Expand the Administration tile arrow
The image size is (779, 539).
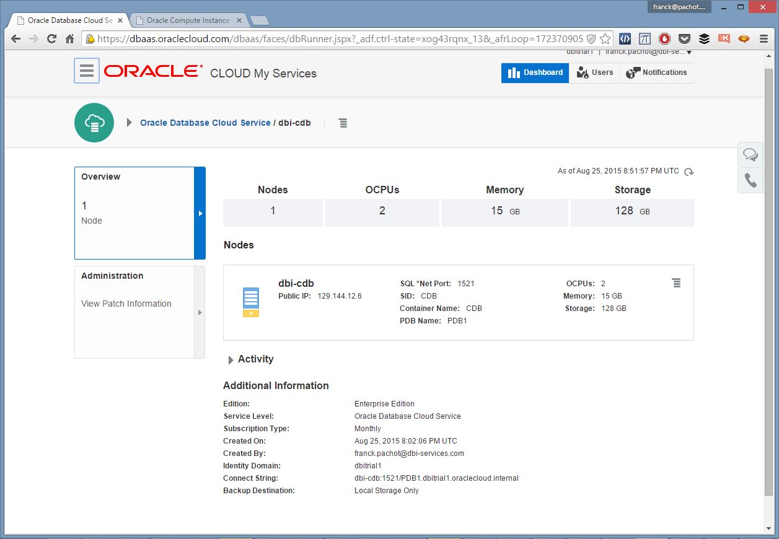point(200,312)
